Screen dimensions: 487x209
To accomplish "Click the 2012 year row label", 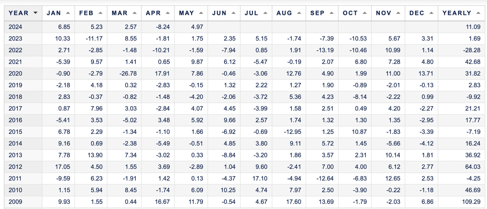I will click(15, 167).
